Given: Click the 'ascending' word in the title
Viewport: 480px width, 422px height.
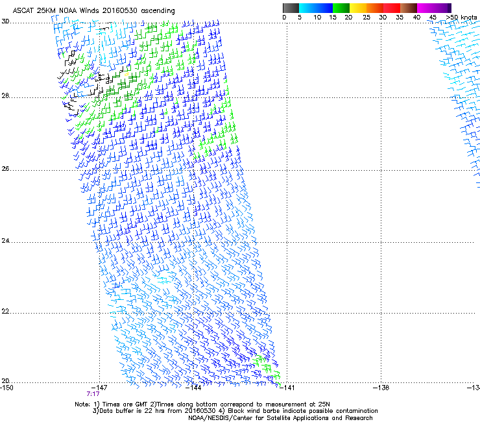Looking at the screenshot, I should coord(158,11).
